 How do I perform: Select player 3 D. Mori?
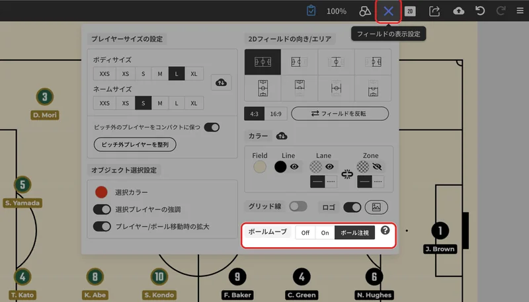45,97
